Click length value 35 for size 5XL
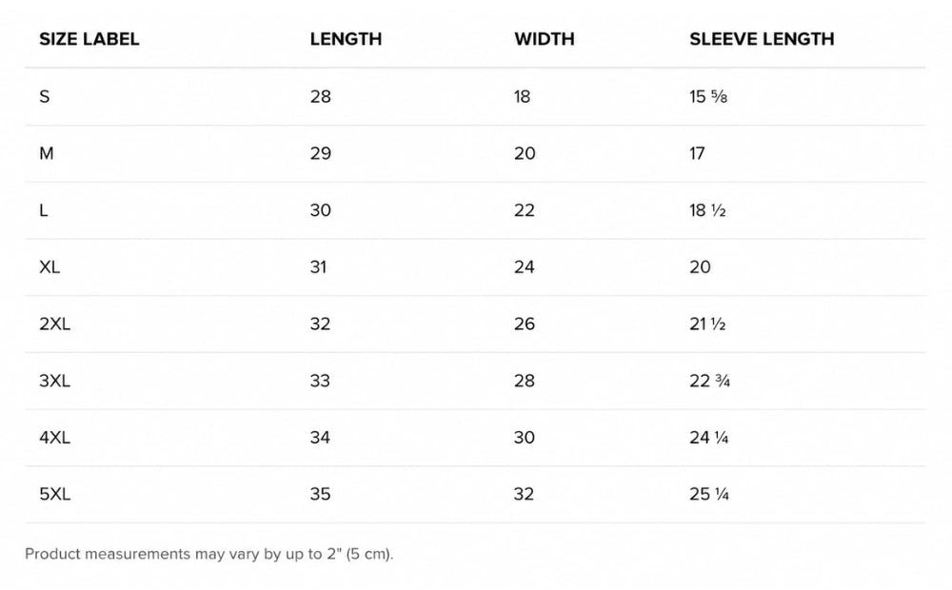The width and height of the screenshot is (952, 590). click(x=321, y=495)
